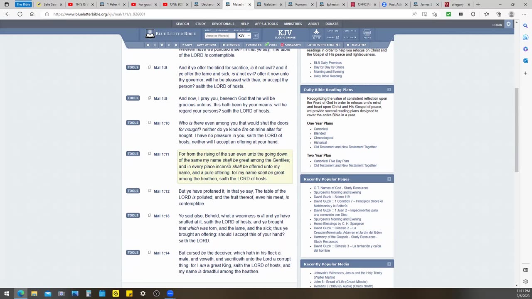532x299 pixels.
Task: Click KJV click to change banner
Action: [x=285, y=34]
